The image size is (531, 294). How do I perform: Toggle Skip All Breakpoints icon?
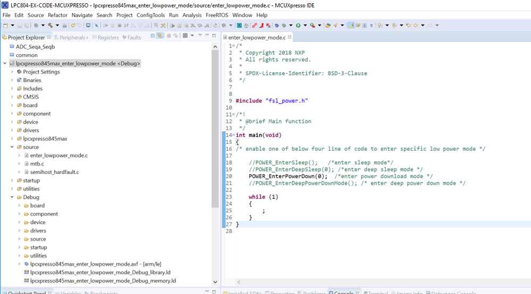[97, 25]
